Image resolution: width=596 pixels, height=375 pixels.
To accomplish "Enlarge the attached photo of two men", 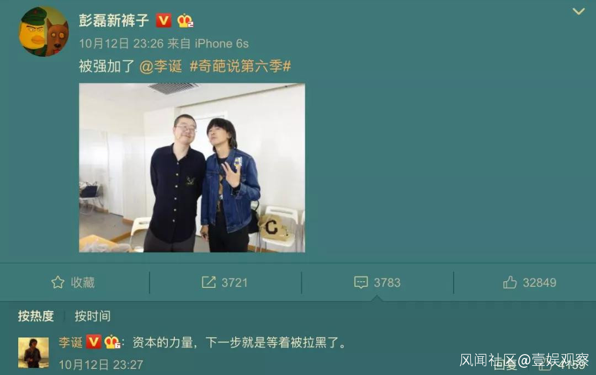I will coord(192,168).
